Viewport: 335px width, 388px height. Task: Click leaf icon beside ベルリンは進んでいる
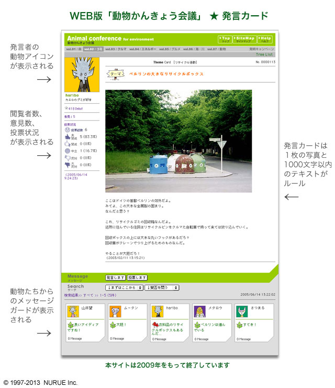coord(197,325)
